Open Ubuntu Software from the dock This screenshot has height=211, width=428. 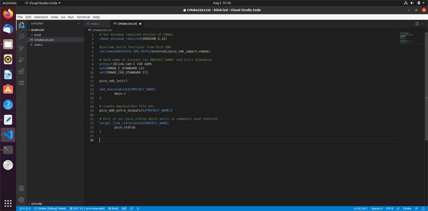(x=8, y=89)
